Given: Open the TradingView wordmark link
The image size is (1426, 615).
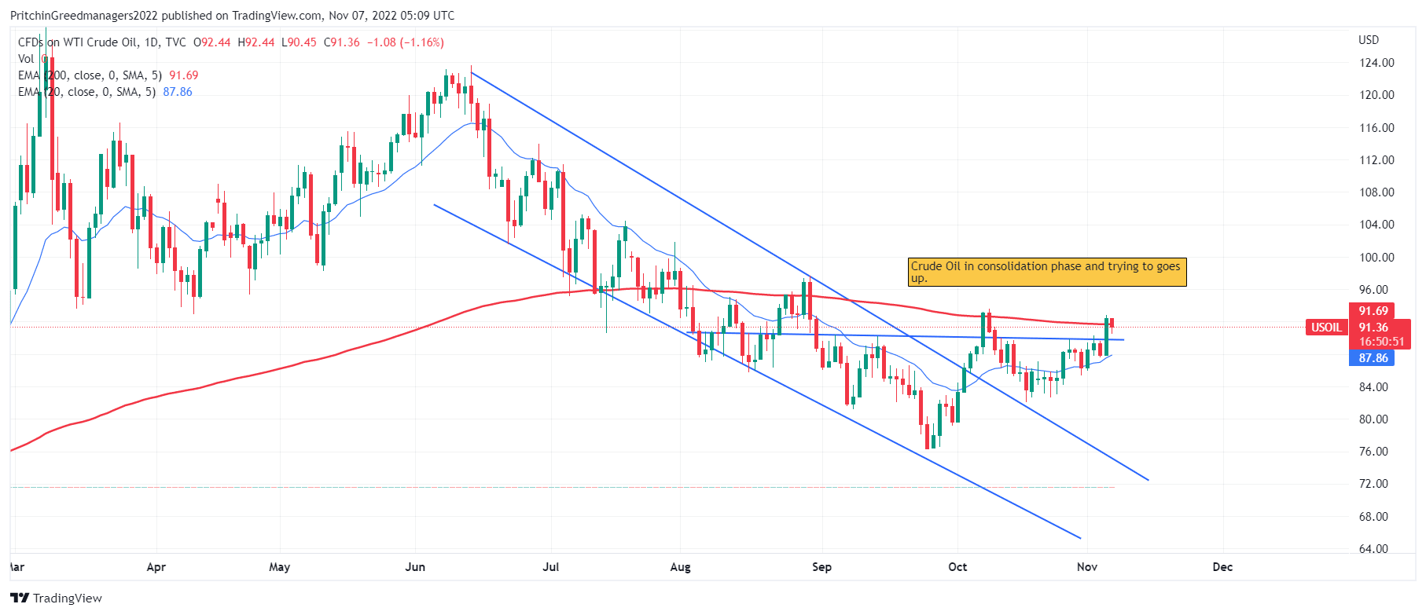Looking at the screenshot, I should click(68, 598).
